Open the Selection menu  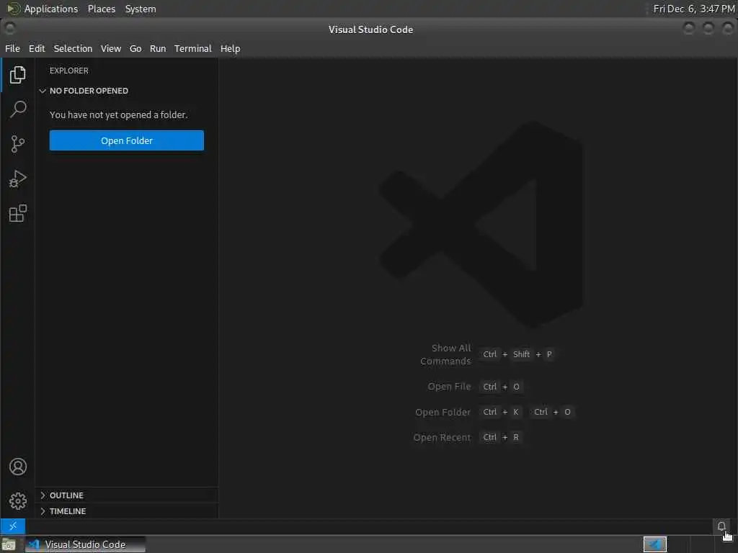(73, 48)
